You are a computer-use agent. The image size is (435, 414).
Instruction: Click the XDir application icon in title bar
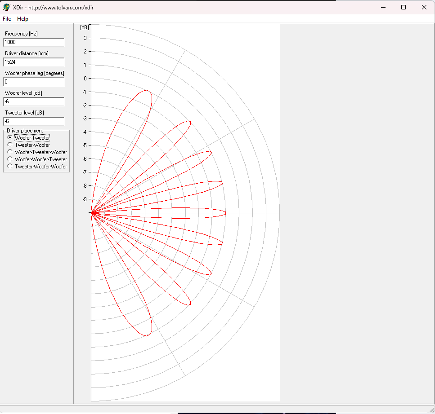click(x=6, y=8)
